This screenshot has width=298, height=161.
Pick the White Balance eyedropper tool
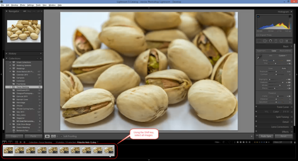click(259, 57)
